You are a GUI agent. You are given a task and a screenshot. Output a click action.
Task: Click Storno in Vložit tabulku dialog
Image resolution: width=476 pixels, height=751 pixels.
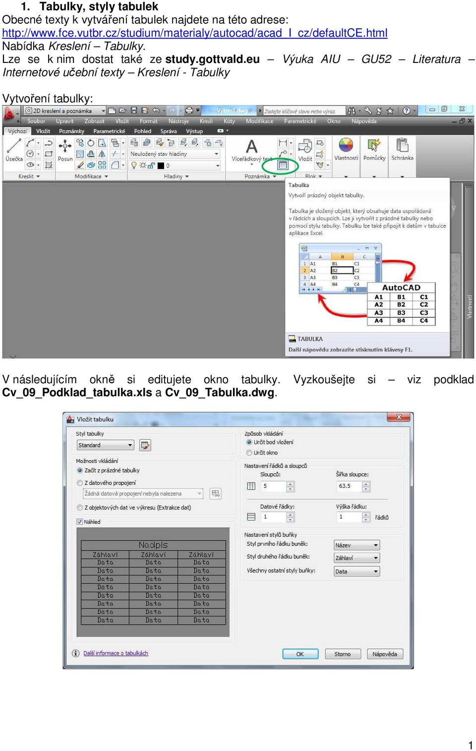[x=343, y=654]
